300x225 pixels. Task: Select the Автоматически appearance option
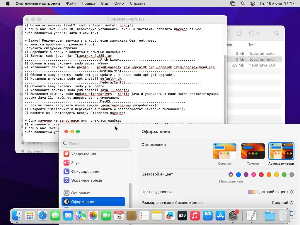tap(281, 151)
